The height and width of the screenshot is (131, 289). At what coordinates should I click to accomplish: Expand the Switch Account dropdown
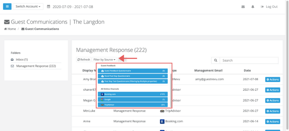click(x=28, y=6)
